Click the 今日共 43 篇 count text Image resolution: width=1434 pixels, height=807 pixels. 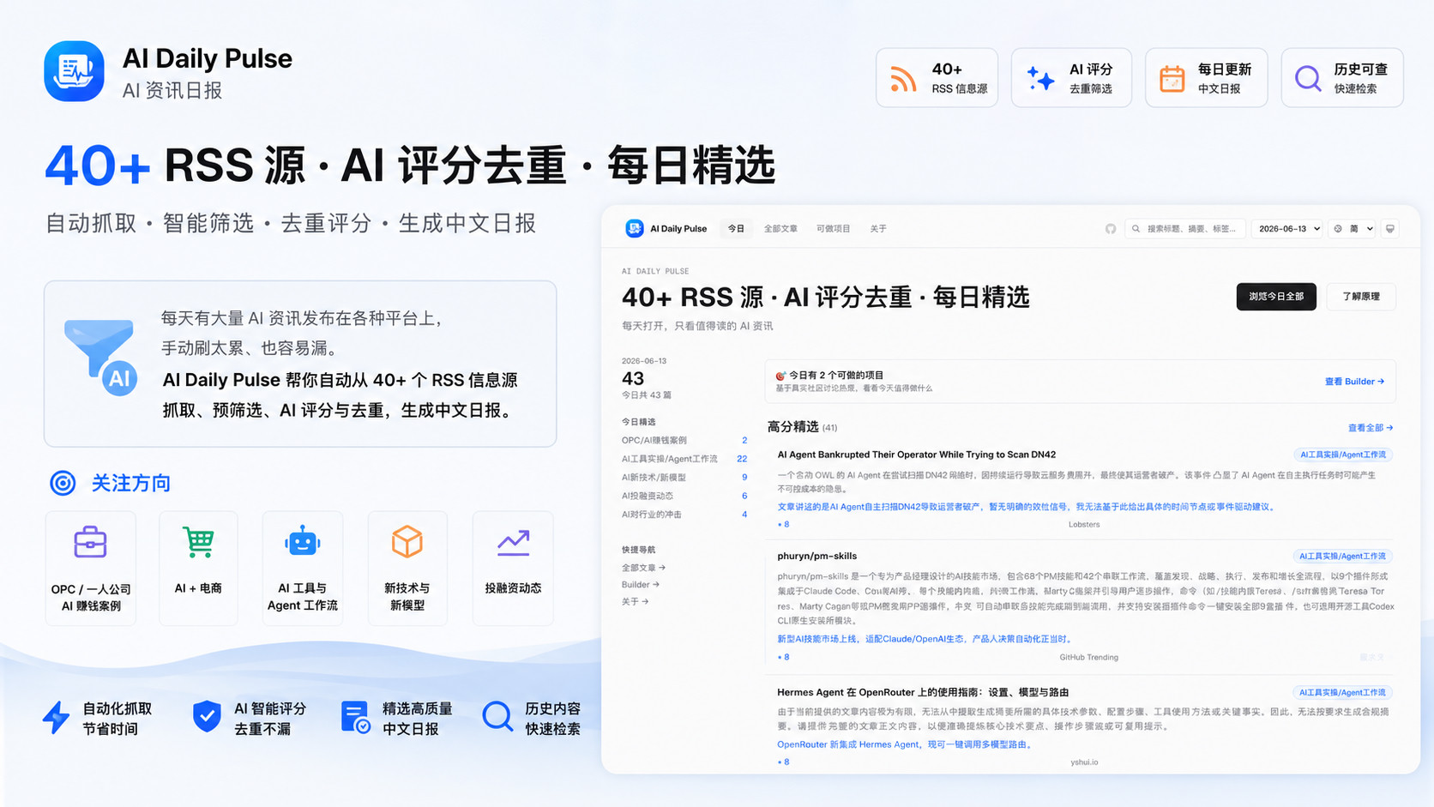coord(647,395)
